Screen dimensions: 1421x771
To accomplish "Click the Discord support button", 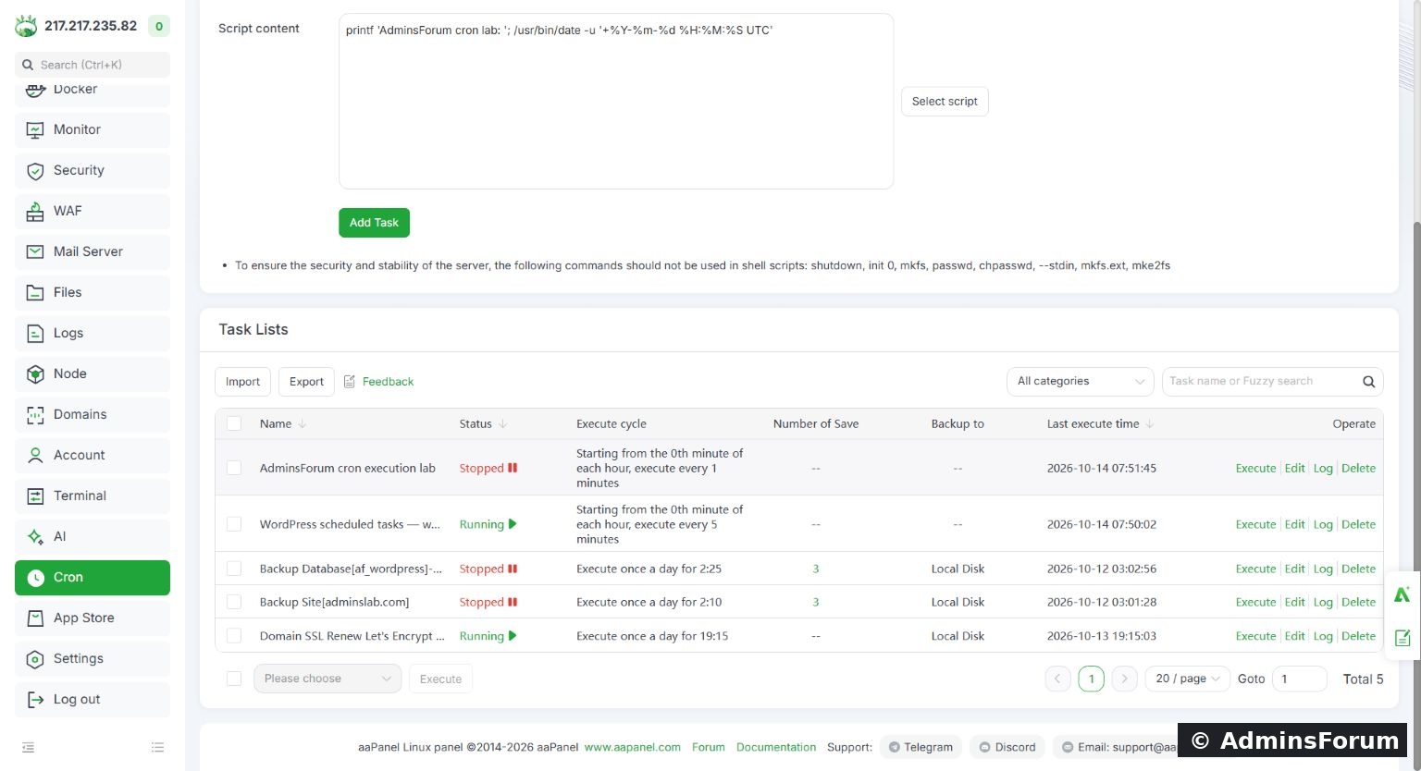I will [1007, 747].
